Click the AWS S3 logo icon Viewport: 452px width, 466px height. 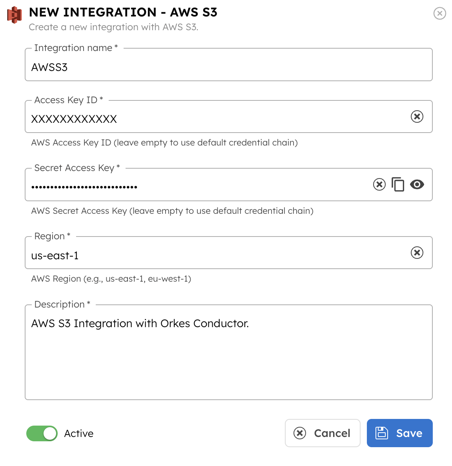point(15,15)
